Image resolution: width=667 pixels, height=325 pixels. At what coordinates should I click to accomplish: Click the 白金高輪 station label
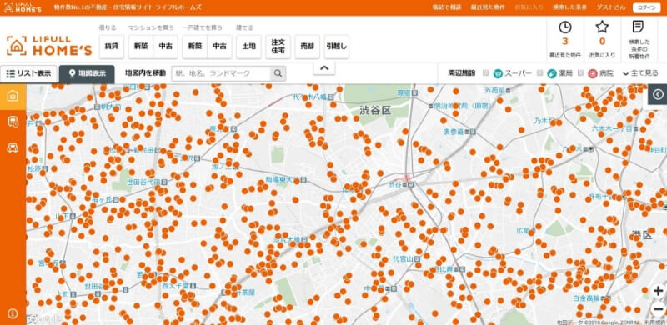coord(586,297)
